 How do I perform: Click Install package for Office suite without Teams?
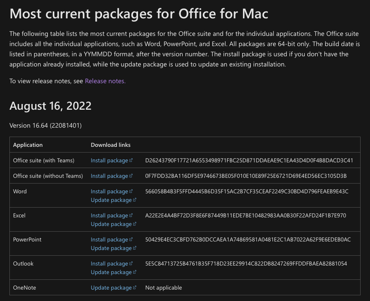(x=111, y=176)
